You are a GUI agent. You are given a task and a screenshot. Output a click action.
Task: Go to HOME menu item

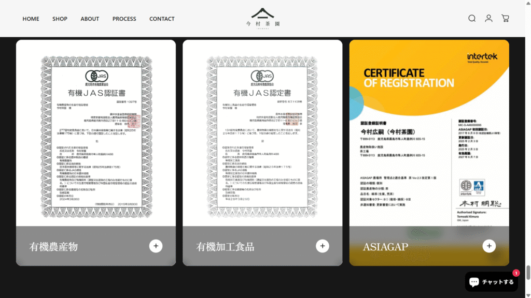[x=31, y=19]
